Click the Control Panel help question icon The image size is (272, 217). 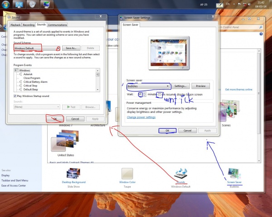(261, 34)
